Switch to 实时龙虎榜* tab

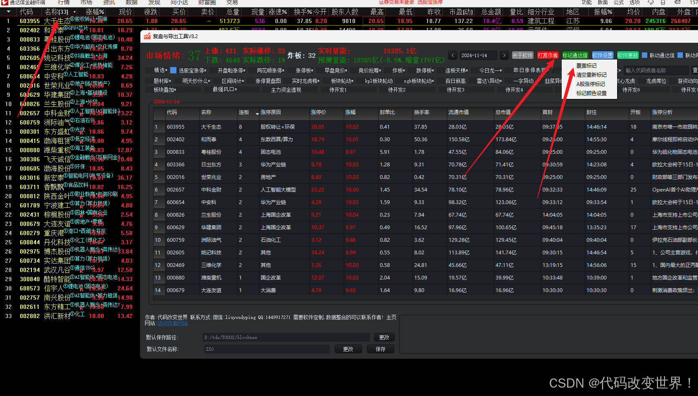[306, 81]
